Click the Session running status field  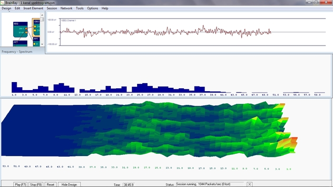pos(210,184)
